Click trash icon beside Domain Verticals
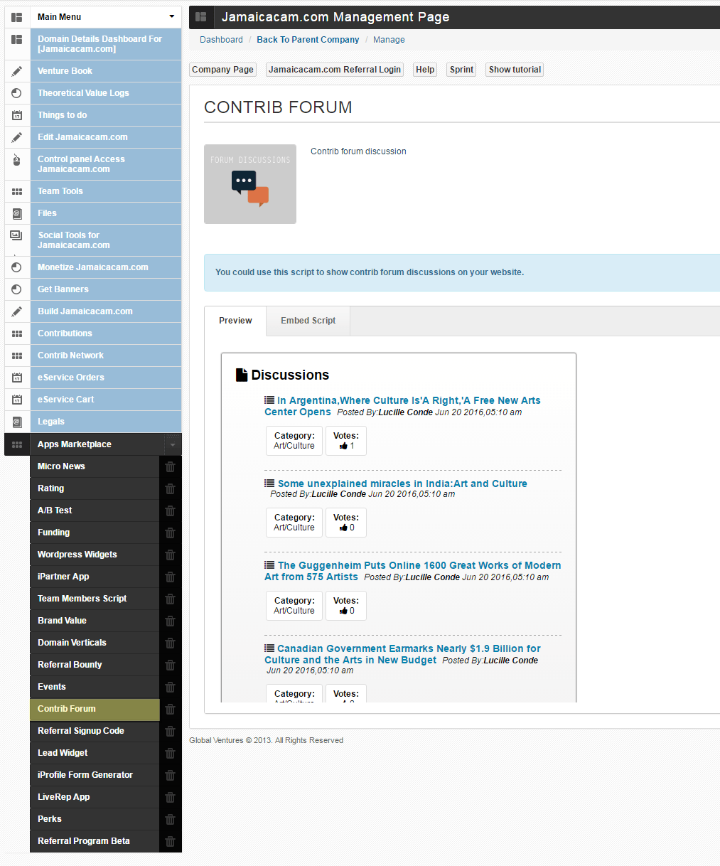This screenshot has width=720, height=866. click(x=170, y=643)
